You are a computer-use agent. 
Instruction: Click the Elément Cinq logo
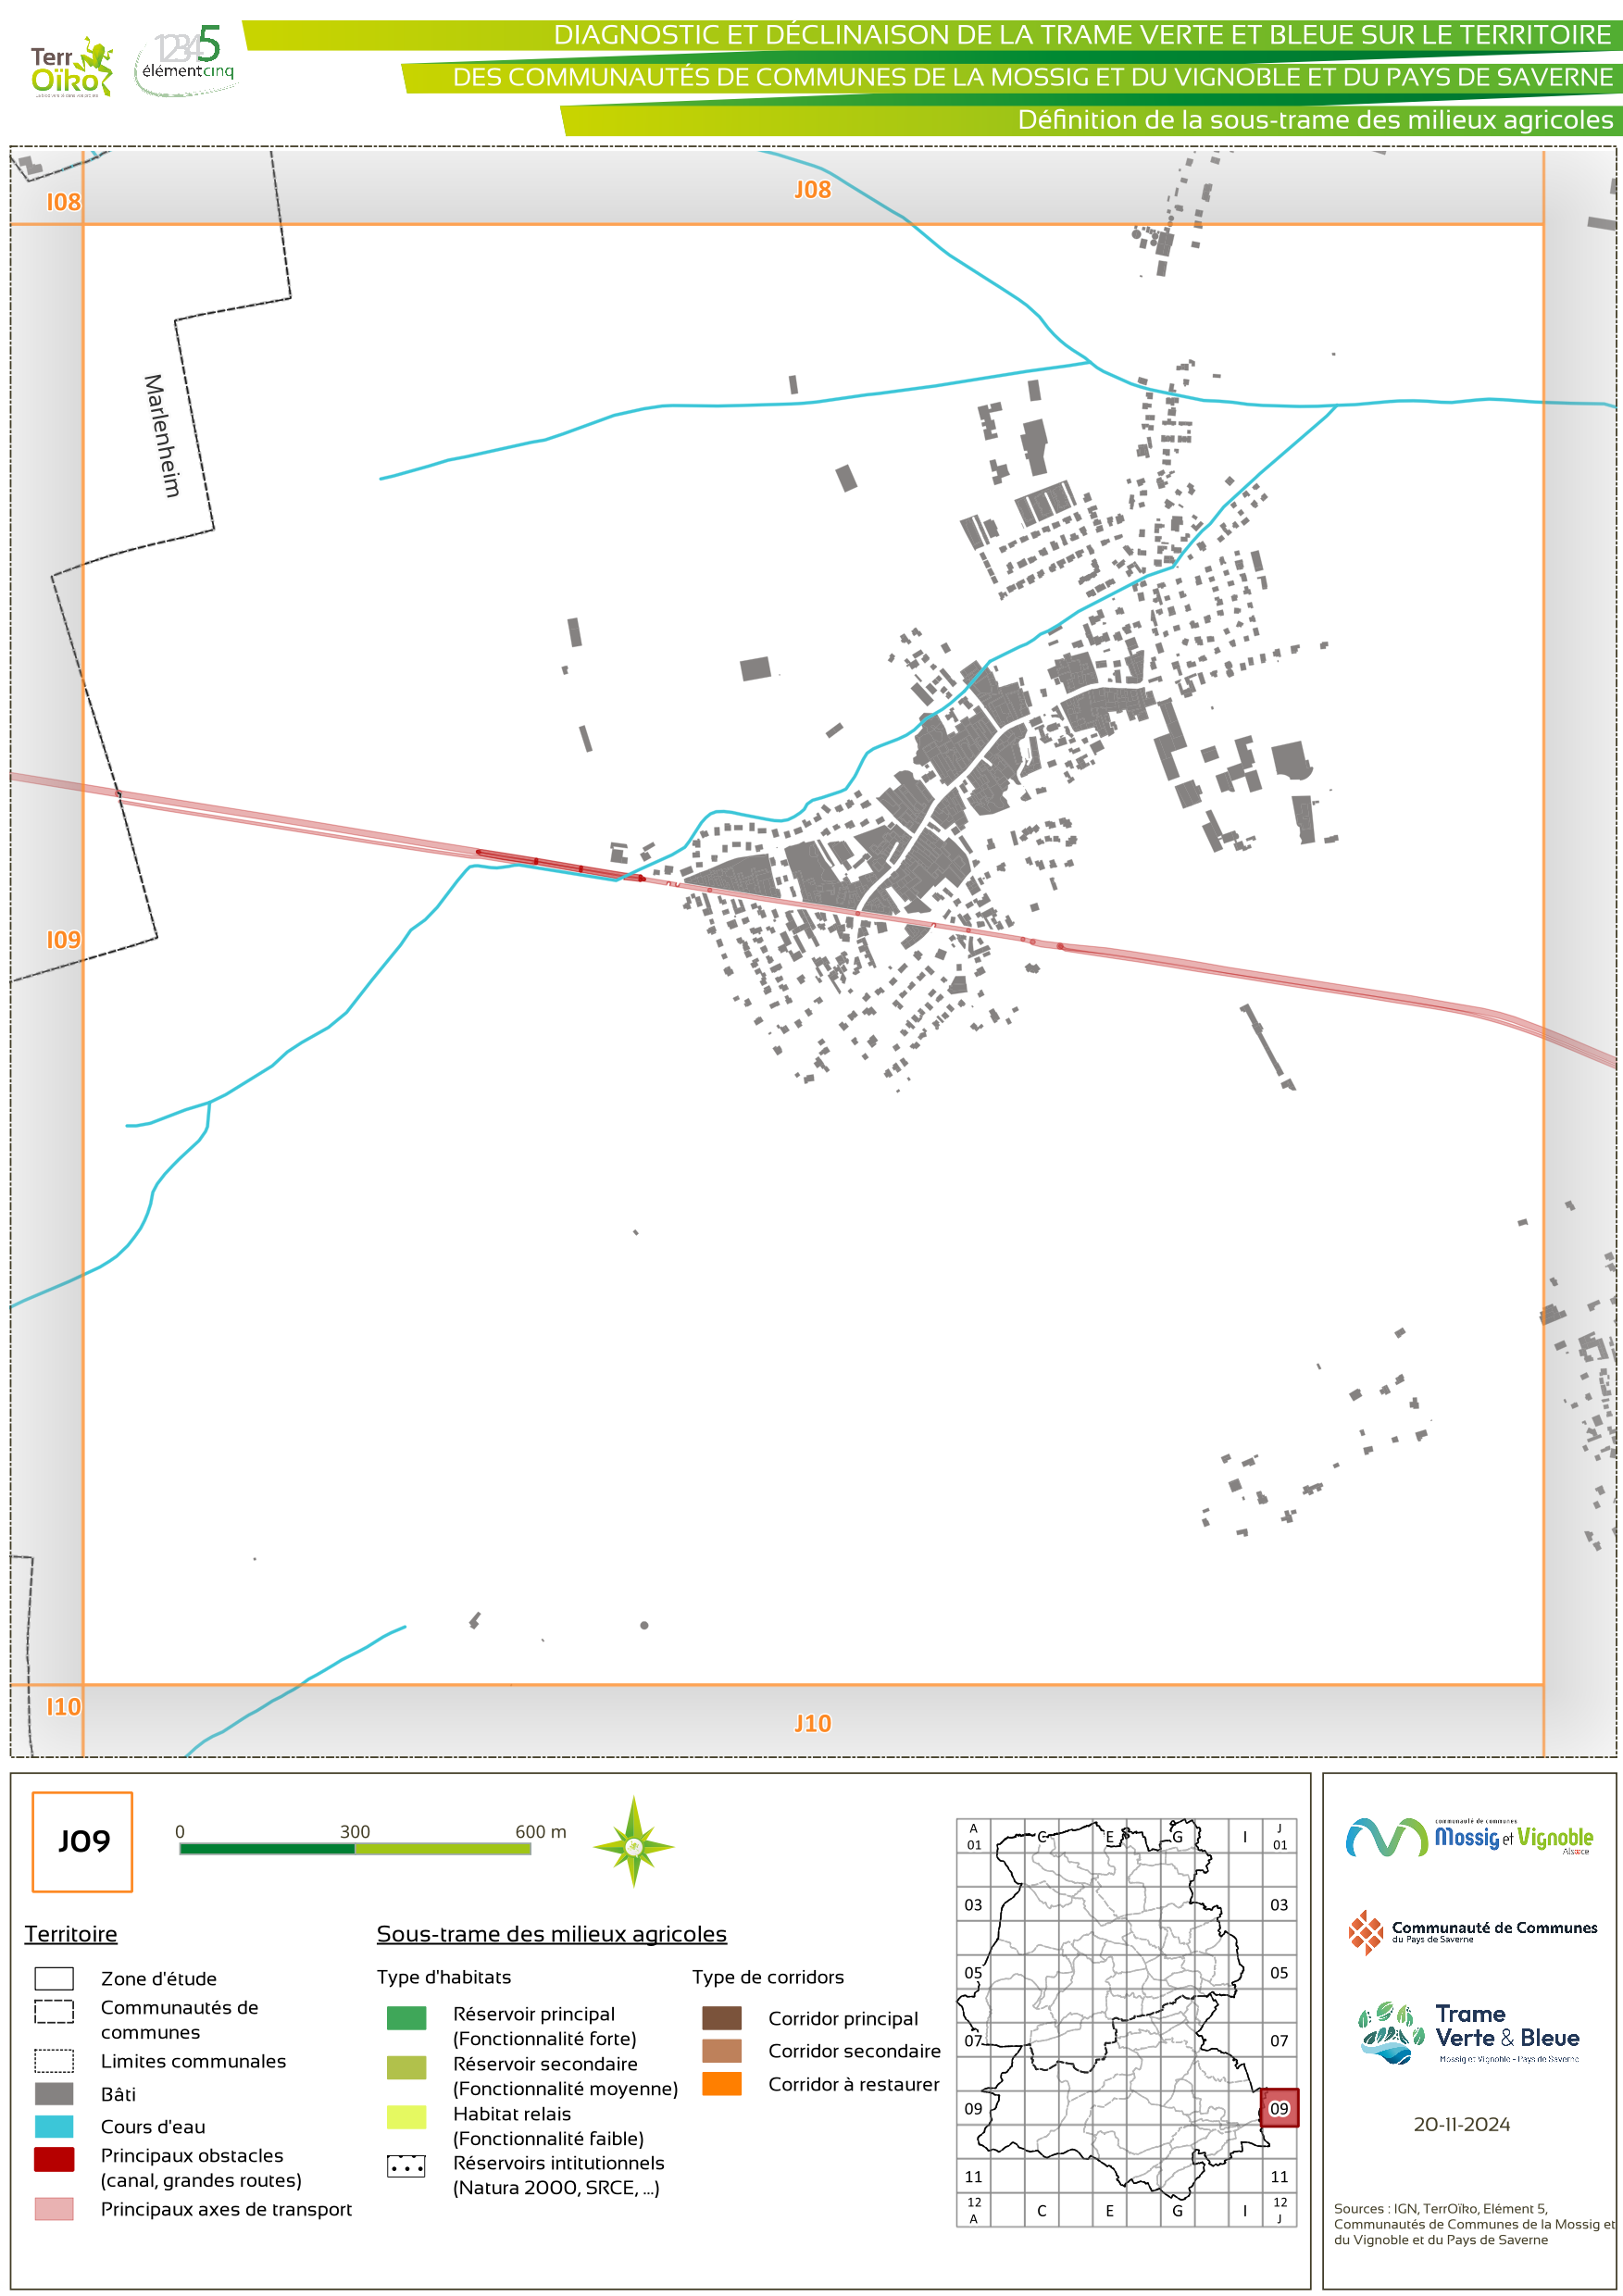coord(186,62)
